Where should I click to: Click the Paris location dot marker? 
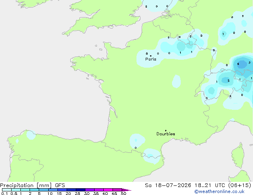(151, 56)
